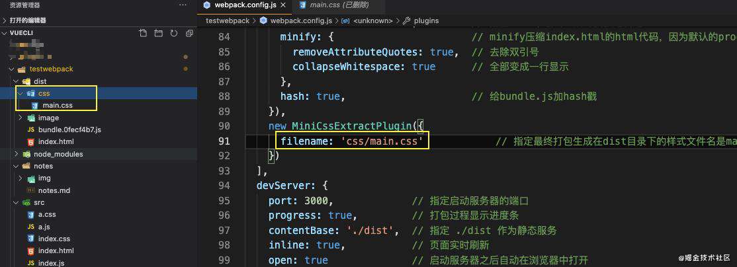Click the webpack icon in the breadcrumb bar

(x=263, y=20)
